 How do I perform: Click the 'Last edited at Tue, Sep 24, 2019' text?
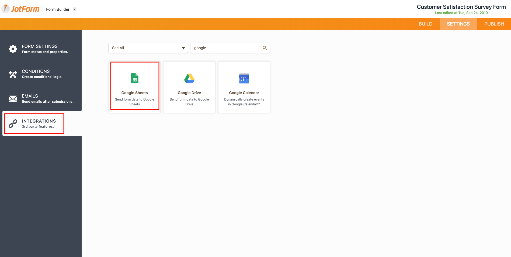click(461, 13)
